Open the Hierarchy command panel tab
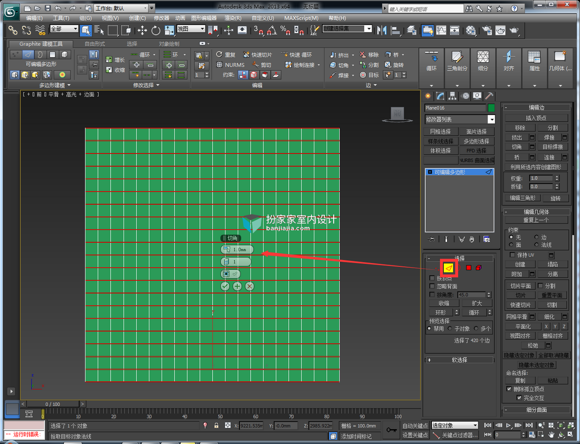This screenshot has height=444, width=580. click(x=452, y=96)
